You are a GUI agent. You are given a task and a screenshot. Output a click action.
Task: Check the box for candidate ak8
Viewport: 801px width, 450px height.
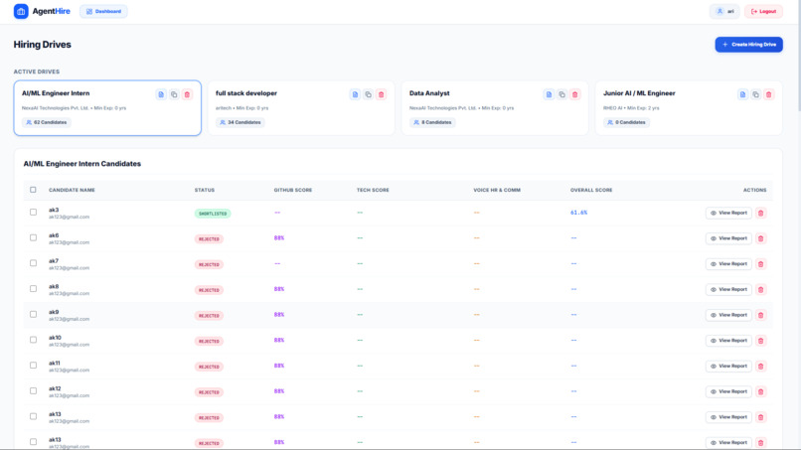[x=33, y=289]
